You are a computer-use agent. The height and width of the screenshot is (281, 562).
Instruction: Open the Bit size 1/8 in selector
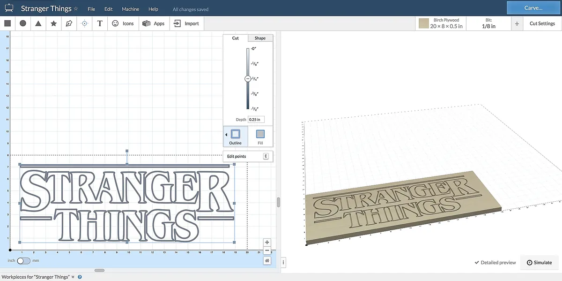click(488, 23)
